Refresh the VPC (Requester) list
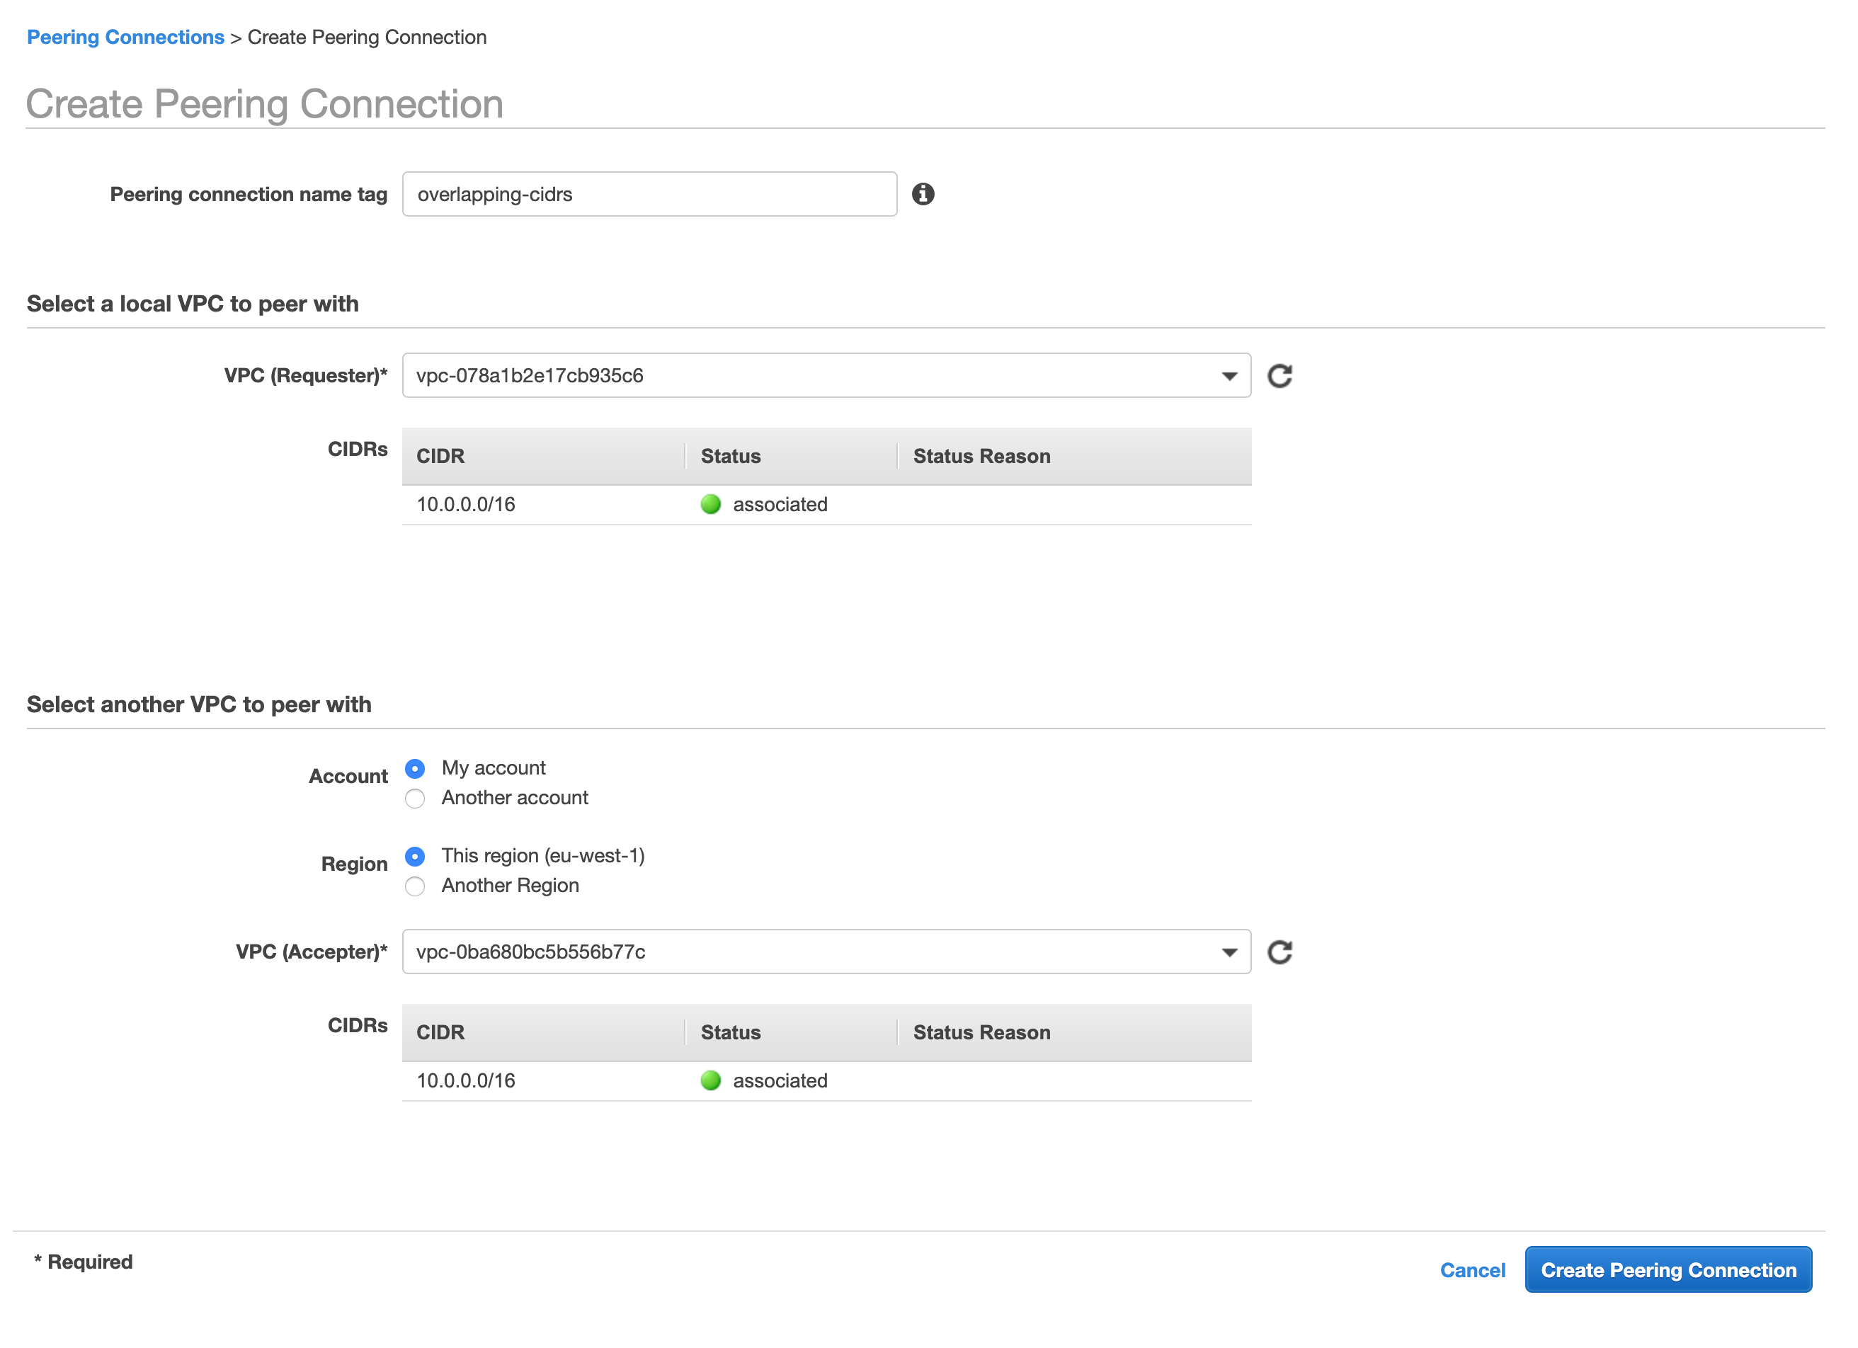1858x1348 pixels. click(x=1279, y=376)
